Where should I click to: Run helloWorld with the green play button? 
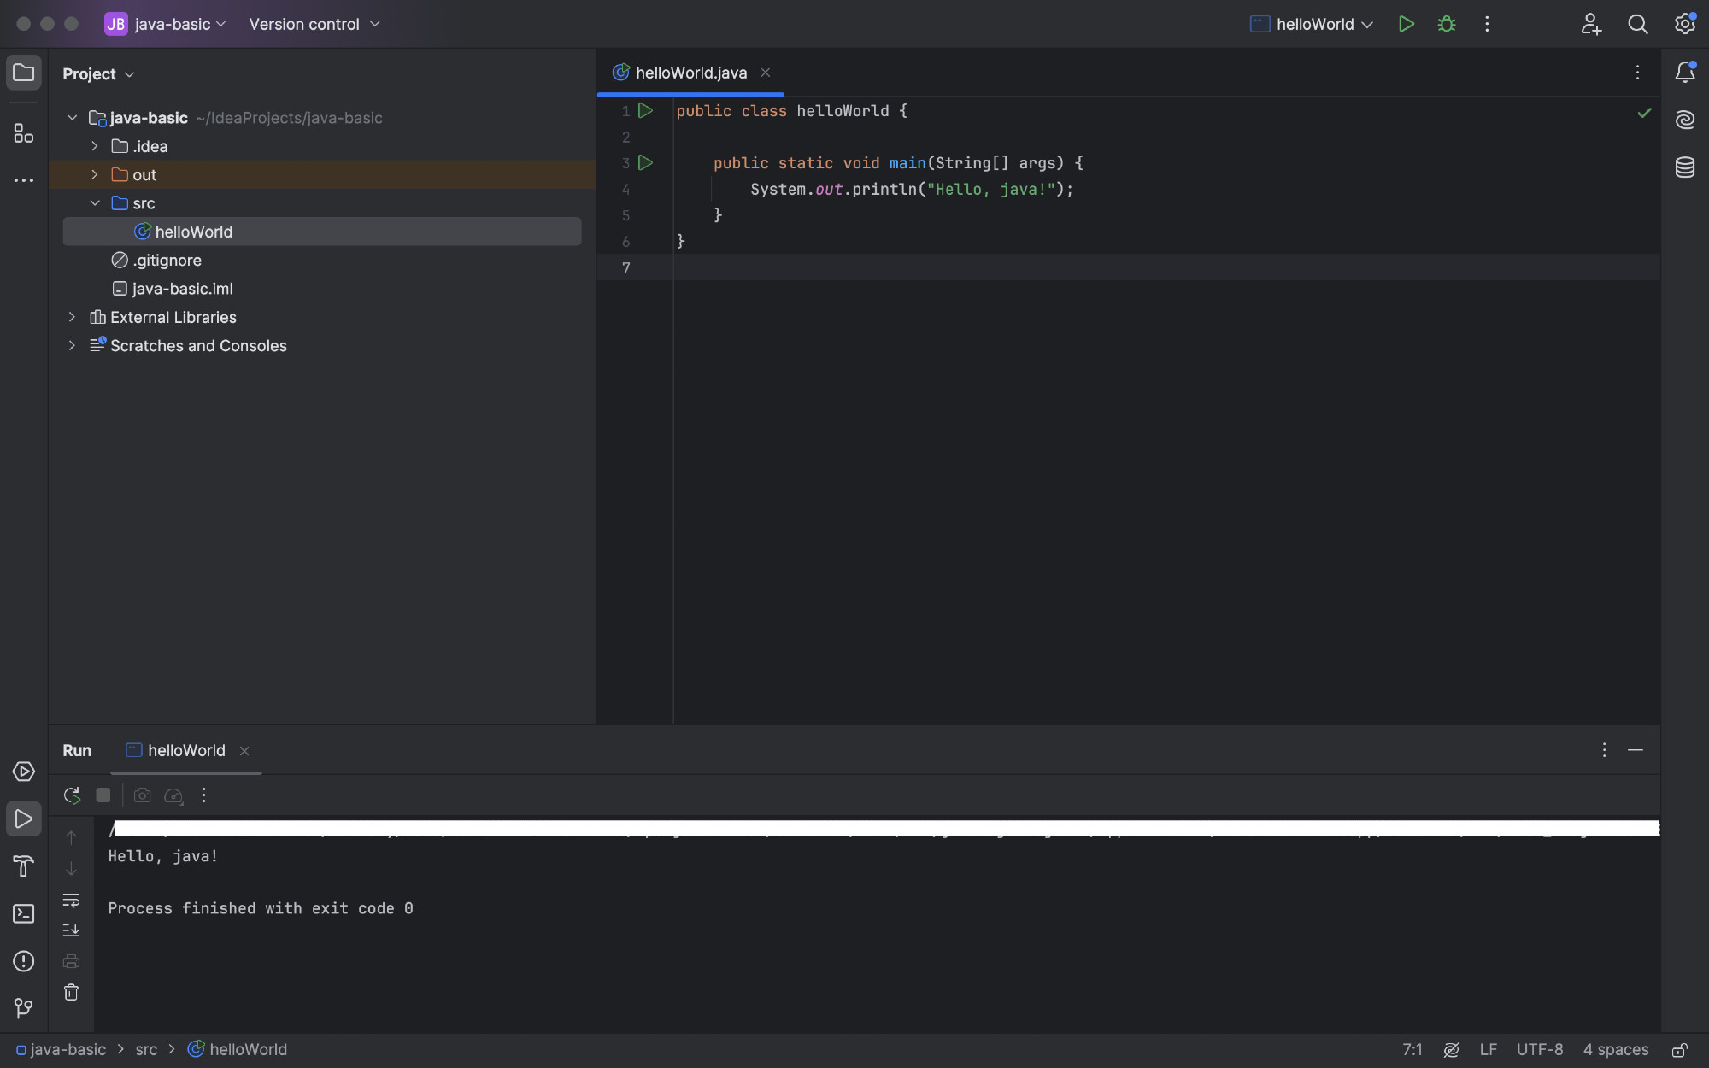point(1406,24)
